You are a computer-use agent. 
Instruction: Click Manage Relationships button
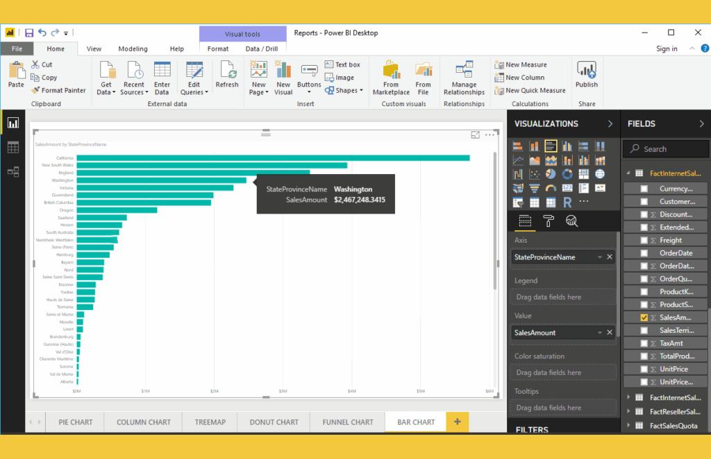[464, 79]
